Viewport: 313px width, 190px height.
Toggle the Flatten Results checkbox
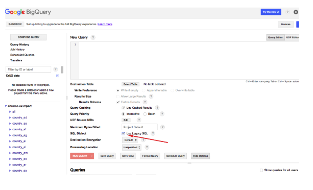pos(118,102)
